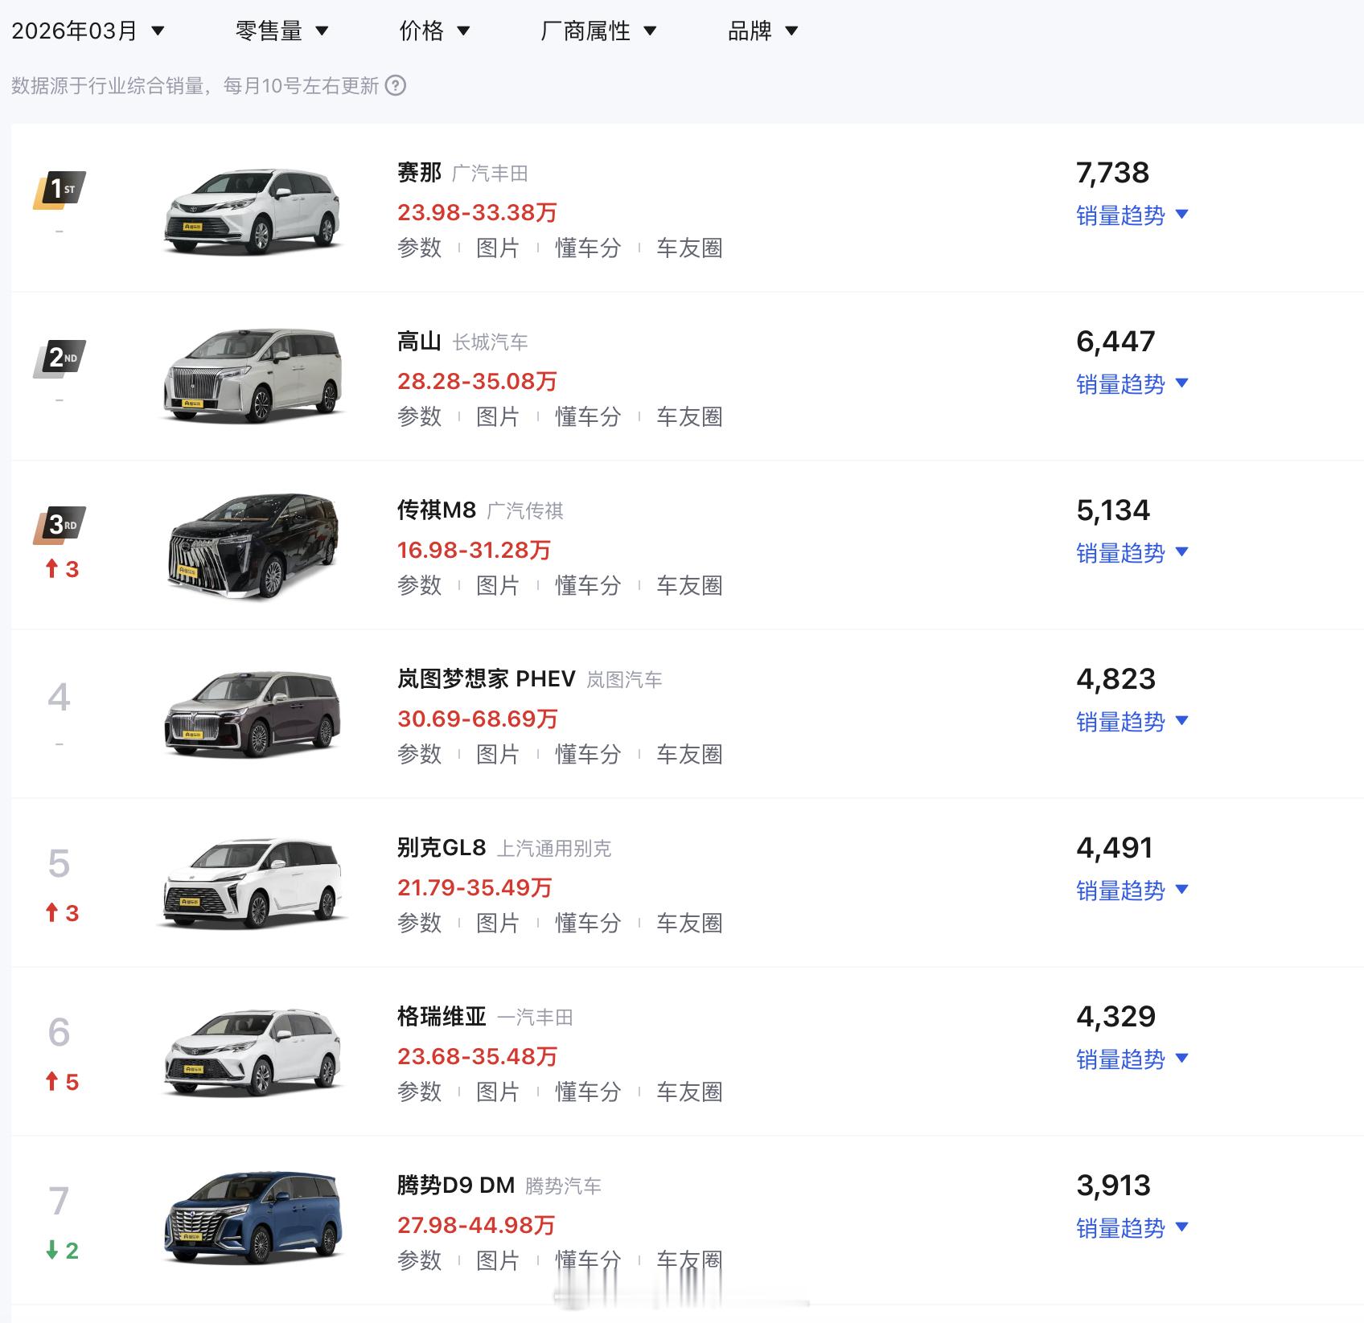Open 车友圈 for 岚图梦想家 PHEV

tap(689, 754)
